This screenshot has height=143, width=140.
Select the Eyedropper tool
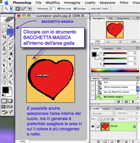[10, 77]
